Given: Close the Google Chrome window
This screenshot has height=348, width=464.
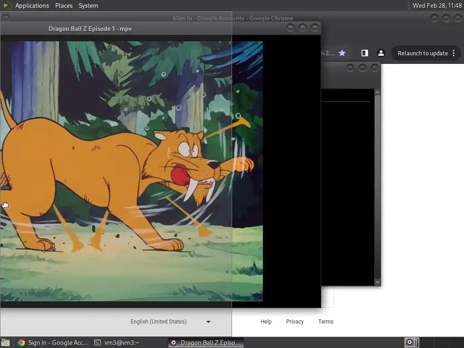Looking at the screenshot, I should (458, 18).
